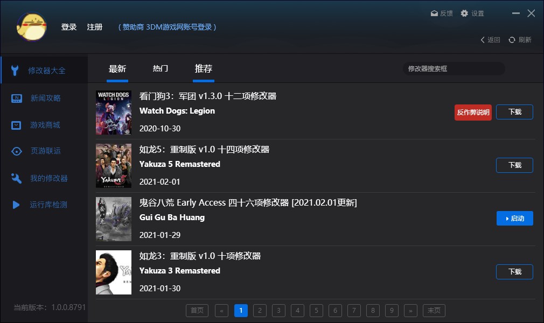Switch to the 热门 tab
The width and height of the screenshot is (544, 323).
[161, 69]
